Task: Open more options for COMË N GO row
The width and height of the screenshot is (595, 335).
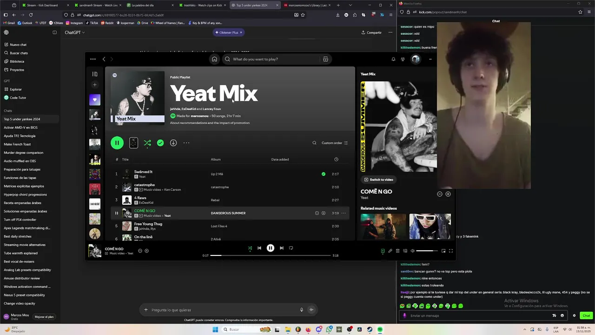Action: click(344, 213)
